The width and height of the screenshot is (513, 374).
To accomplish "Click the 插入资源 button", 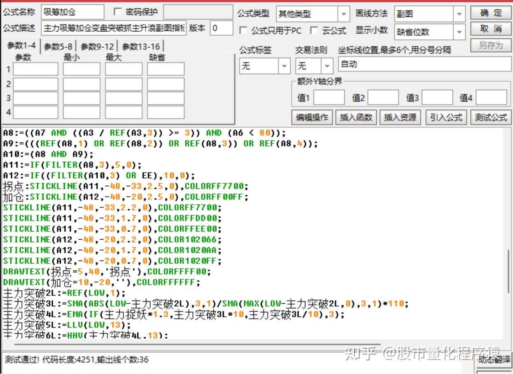I will click(x=400, y=117).
